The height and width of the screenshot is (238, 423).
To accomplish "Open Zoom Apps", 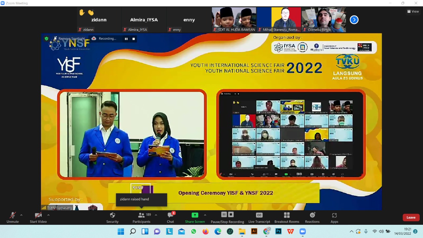I will tap(334, 217).
